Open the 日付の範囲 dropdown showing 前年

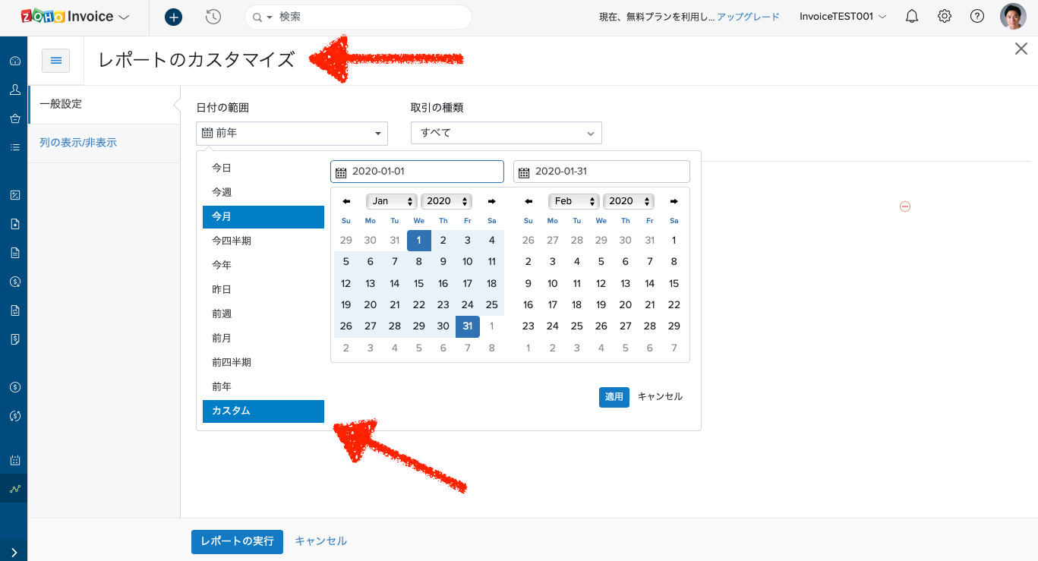[292, 133]
